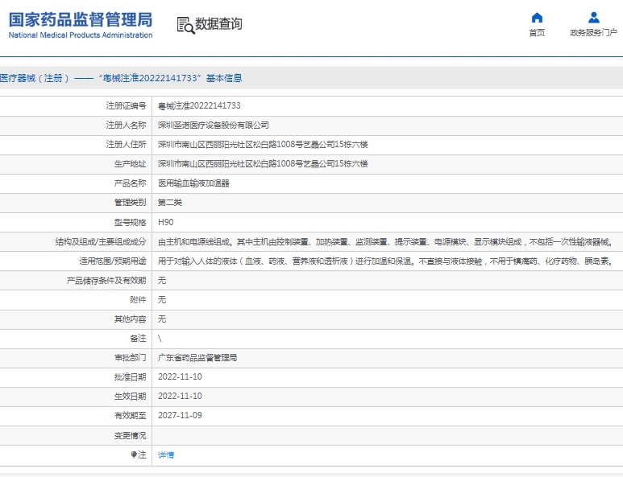Click the 生效日期 label
623x477 pixels.
pyautogui.click(x=130, y=397)
